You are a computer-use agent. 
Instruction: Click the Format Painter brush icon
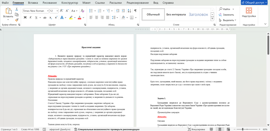17,20
